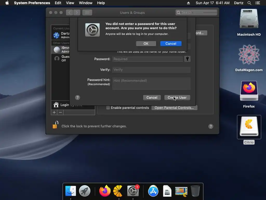
Task: Open the Window menu
Action: [x=86, y=3]
